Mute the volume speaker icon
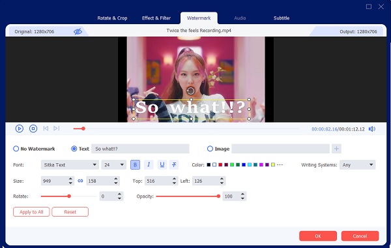Image resolution: width=391 pixels, height=248 pixels. (x=372, y=129)
